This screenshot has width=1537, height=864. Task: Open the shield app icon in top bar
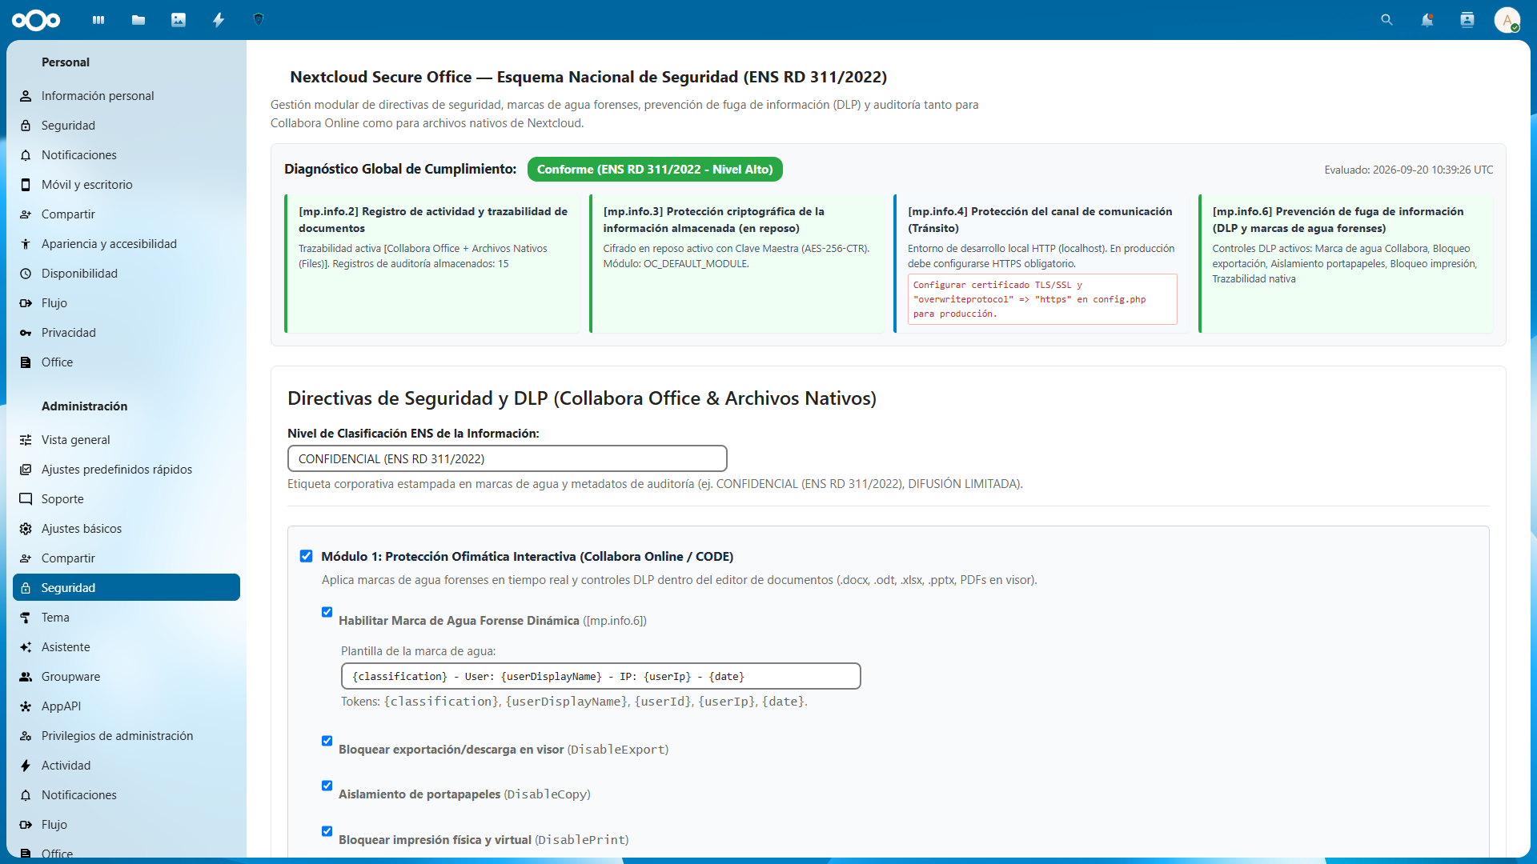(x=259, y=19)
